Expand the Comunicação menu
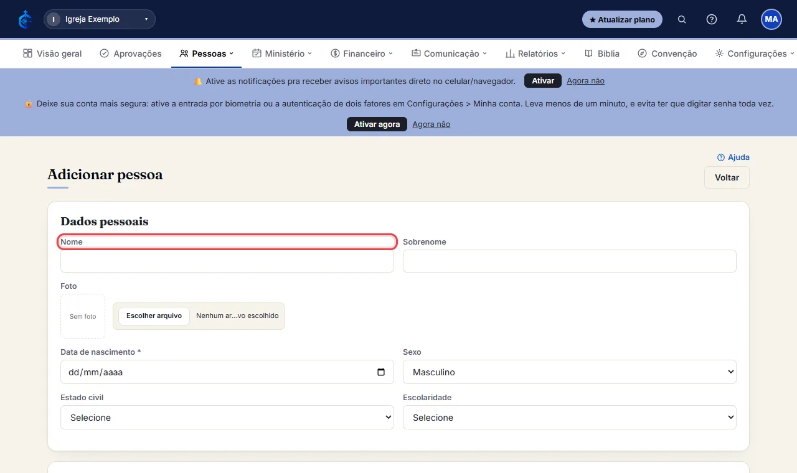This screenshot has height=473, width=797. click(x=449, y=54)
